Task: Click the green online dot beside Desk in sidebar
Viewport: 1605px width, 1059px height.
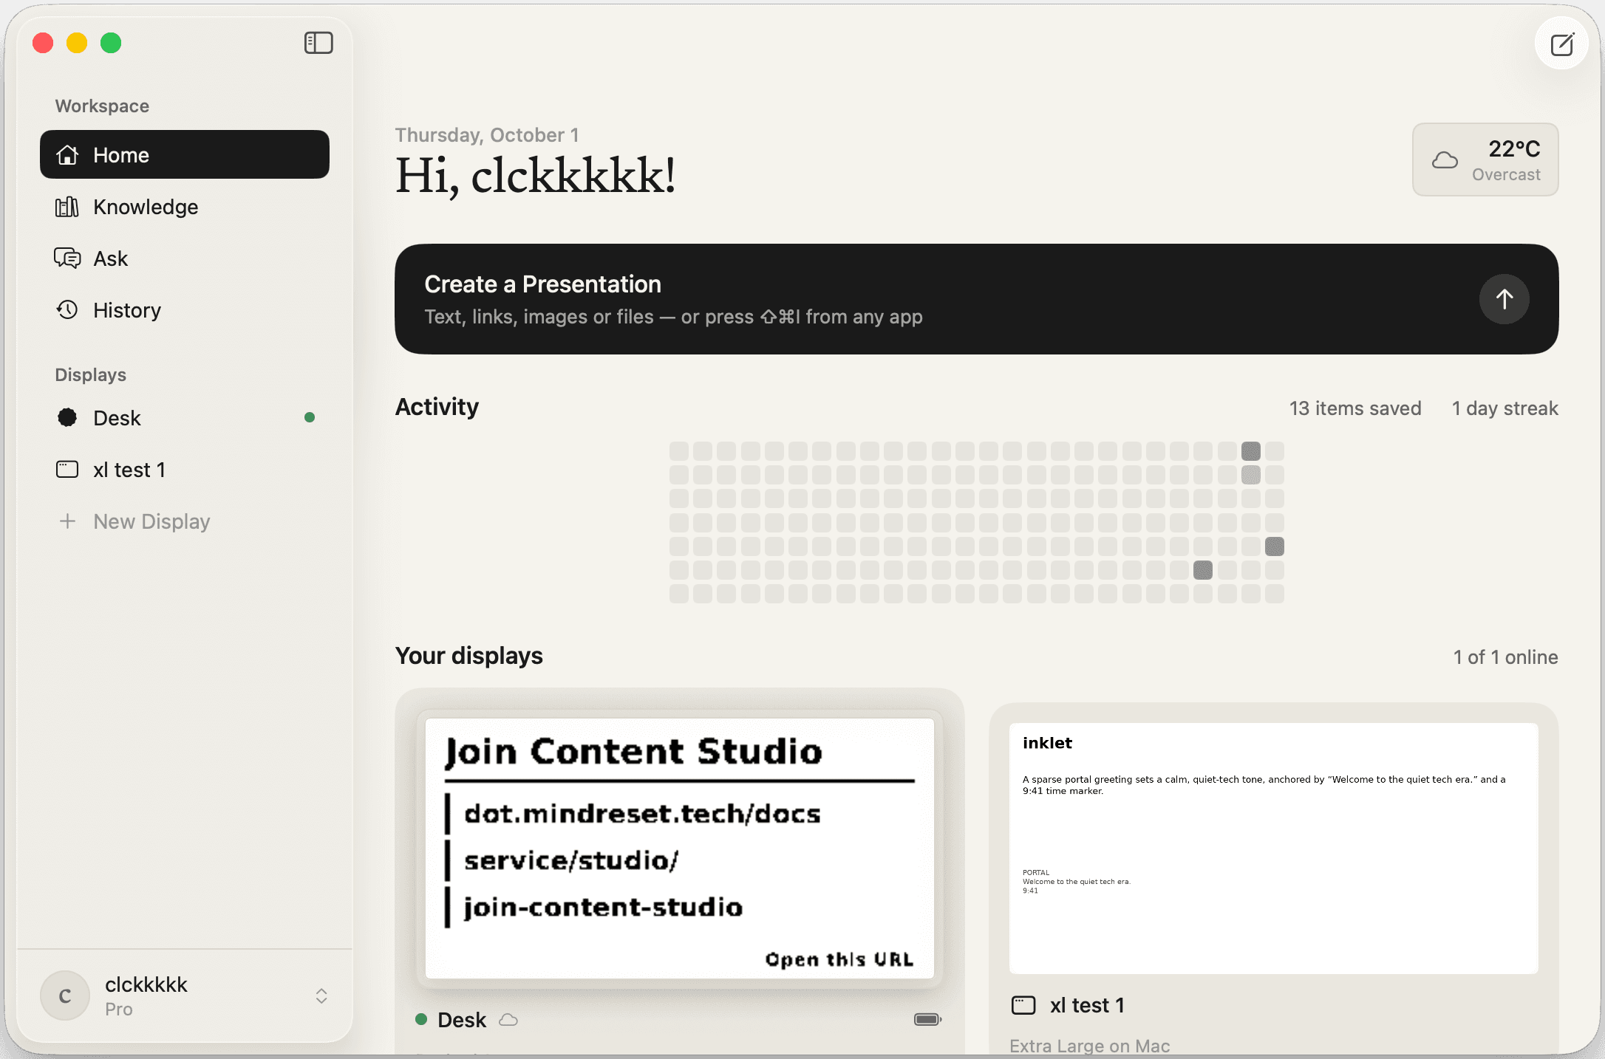Action: (x=310, y=417)
